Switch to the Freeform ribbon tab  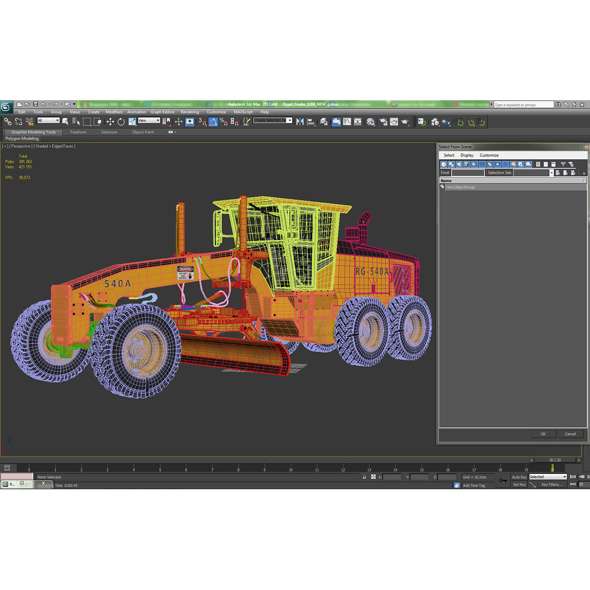(x=78, y=132)
